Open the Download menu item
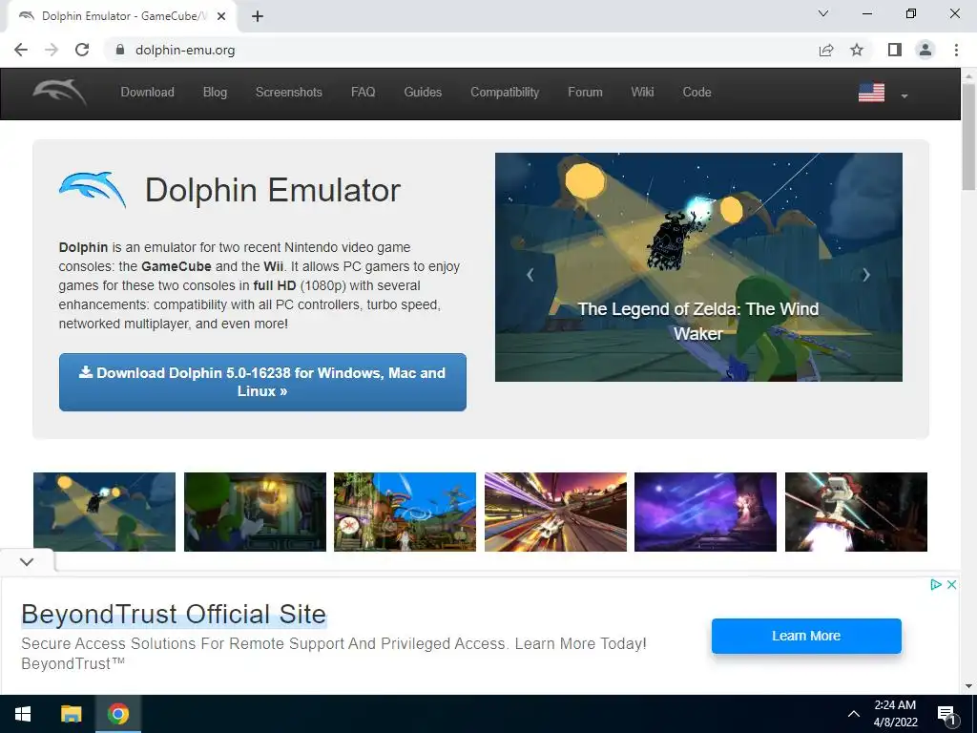The width and height of the screenshot is (977, 733). point(148,93)
